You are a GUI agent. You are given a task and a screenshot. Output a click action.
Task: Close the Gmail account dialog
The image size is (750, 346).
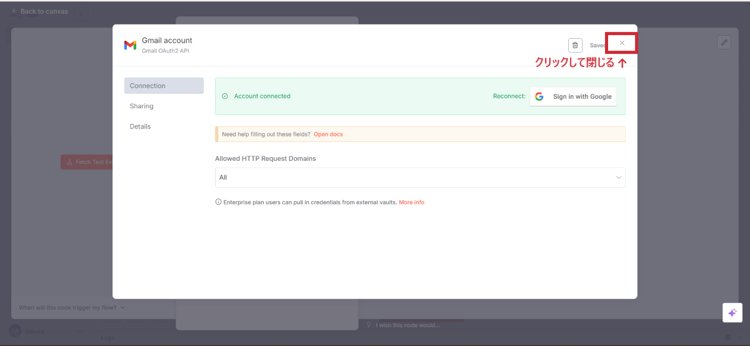click(621, 43)
